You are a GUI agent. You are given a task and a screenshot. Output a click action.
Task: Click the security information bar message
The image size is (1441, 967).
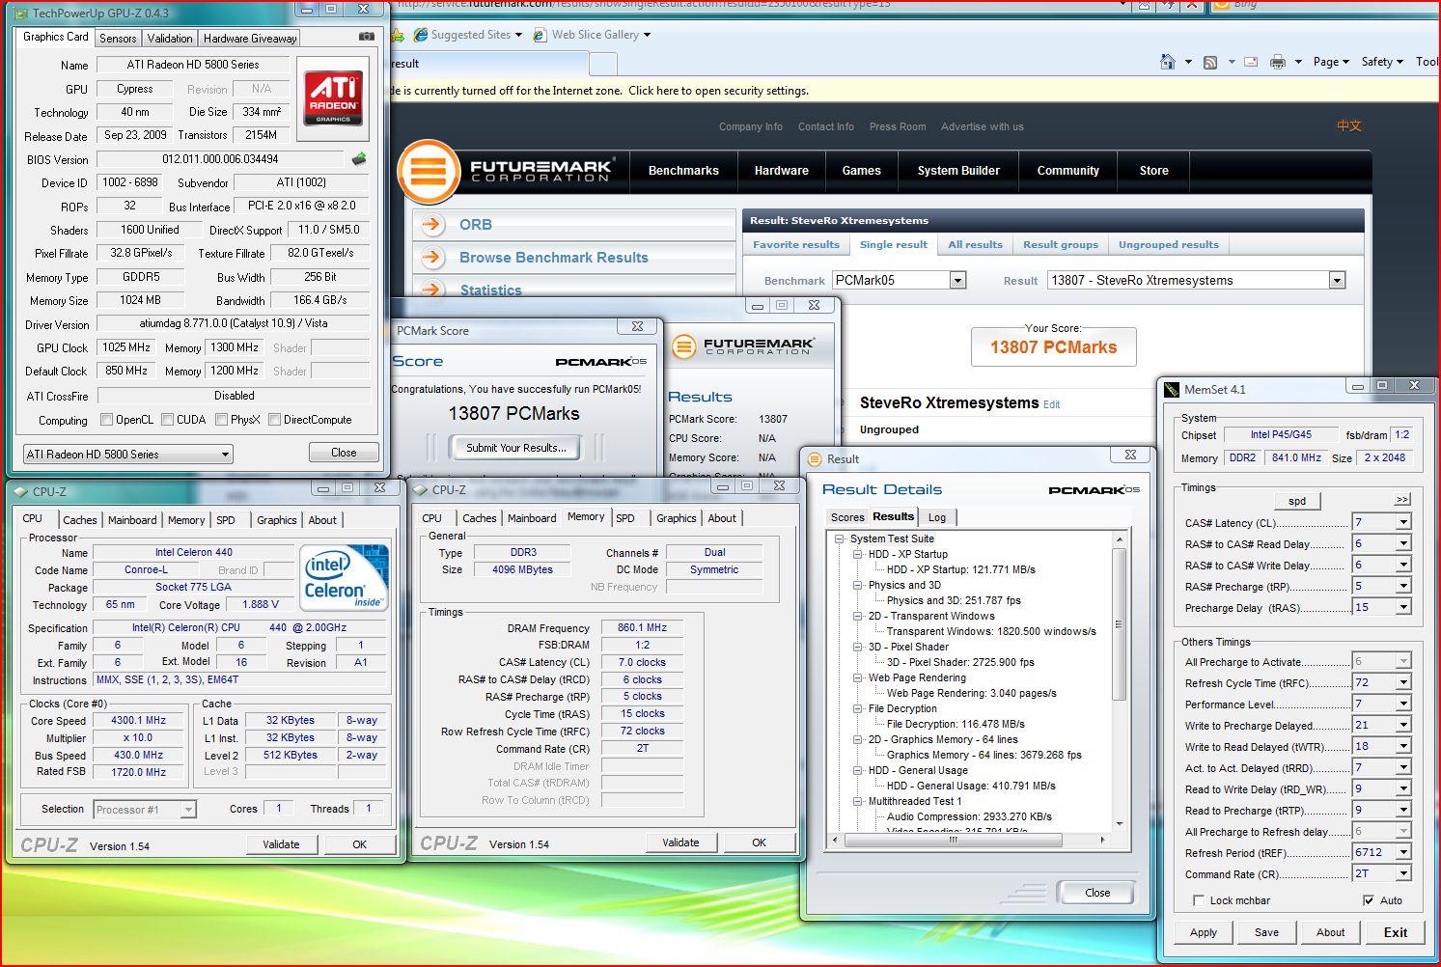tap(598, 91)
